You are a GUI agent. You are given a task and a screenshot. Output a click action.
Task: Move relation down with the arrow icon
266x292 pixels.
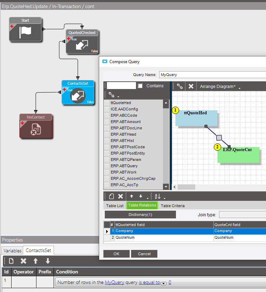pos(141,196)
